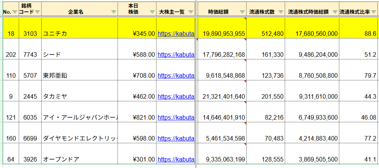Select float shares cell 512,480
This screenshot has width=379, height=168.
(x=266, y=28)
